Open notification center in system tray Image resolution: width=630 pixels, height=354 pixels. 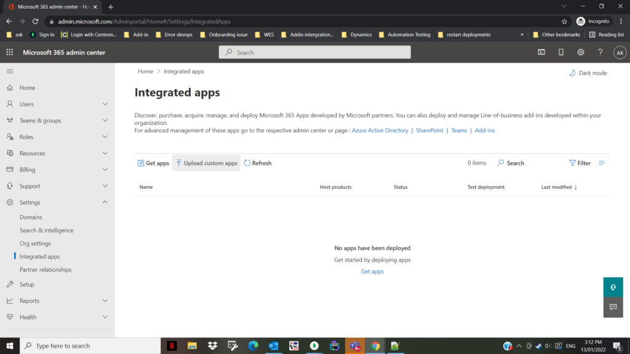[618, 345]
